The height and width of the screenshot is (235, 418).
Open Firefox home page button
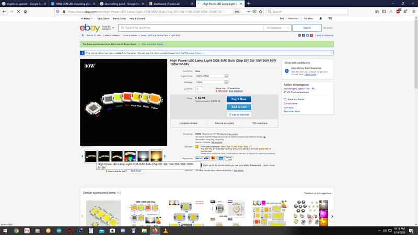(x=26, y=11)
